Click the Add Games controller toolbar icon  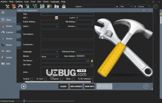click(20, 6)
